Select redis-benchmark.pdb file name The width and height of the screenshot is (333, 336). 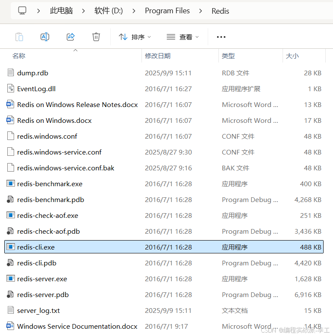click(x=50, y=200)
